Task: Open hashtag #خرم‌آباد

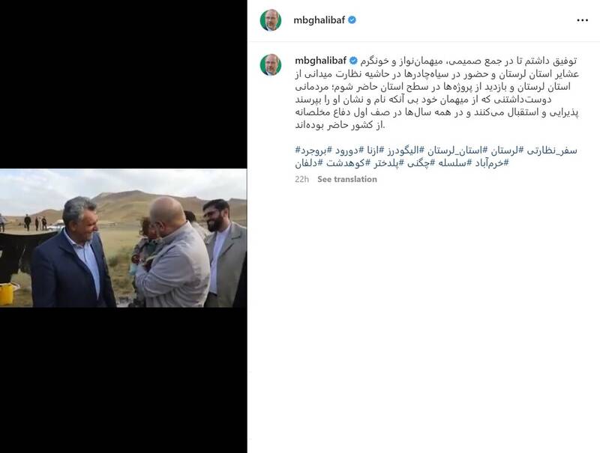Action: 491,163
